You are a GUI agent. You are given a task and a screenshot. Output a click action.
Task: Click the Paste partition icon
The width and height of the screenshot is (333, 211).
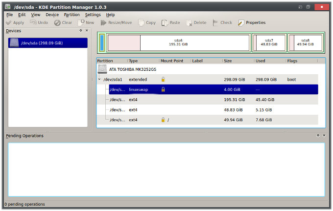165,22
